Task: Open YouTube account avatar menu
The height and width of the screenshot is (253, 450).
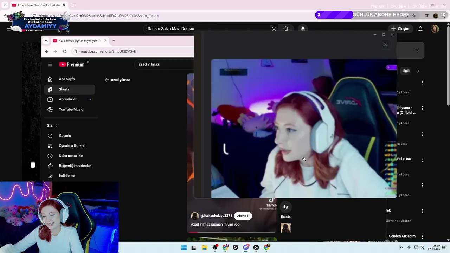Action: (x=435, y=29)
